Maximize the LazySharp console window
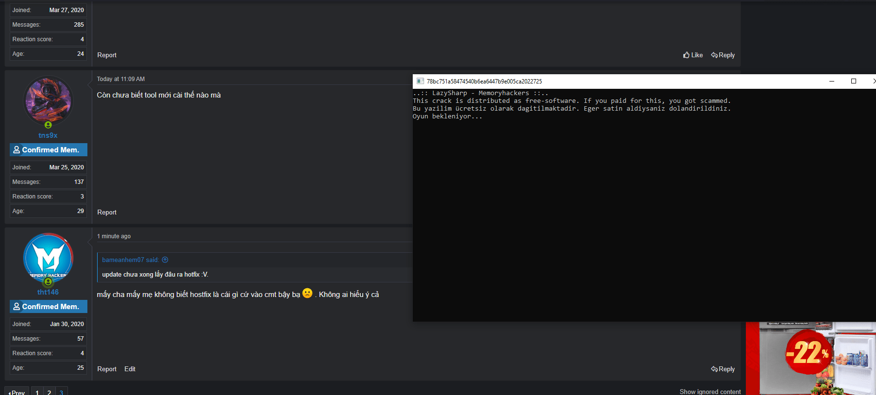This screenshot has height=395, width=876. pyautogui.click(x=854, y=81)
